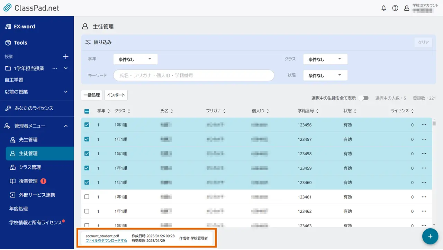Click the floating add plus button
443x250 pixels.
coord(430,236)
